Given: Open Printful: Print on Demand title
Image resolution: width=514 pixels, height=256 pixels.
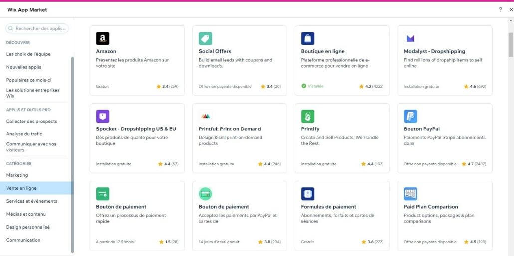Looking at the screenshot, I should 230,129.
